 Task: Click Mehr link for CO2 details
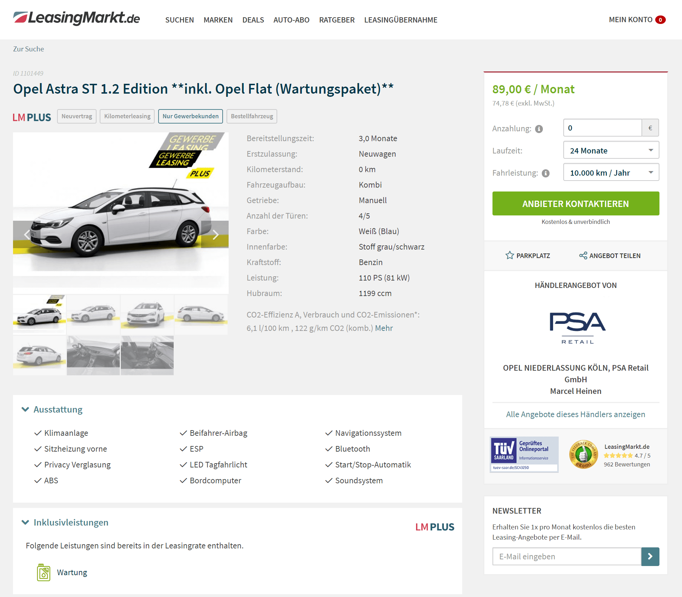point(384,328)
